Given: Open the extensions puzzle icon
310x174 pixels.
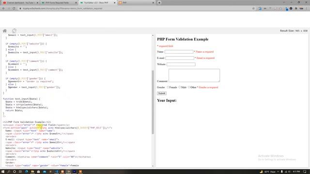Looking at the screenshot, I should tap(296, 9).
